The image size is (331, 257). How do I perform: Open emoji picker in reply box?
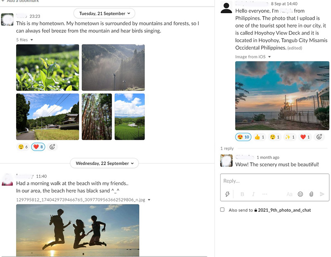pyautogui.click(x=300, y=194)
